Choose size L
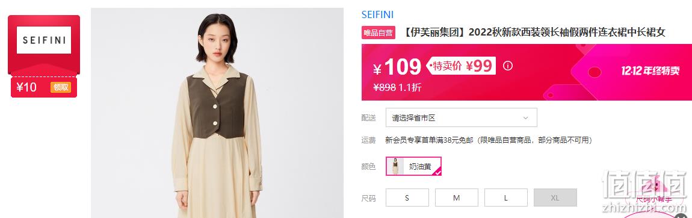This screenshot has height=218, width=692. point(505,198)
